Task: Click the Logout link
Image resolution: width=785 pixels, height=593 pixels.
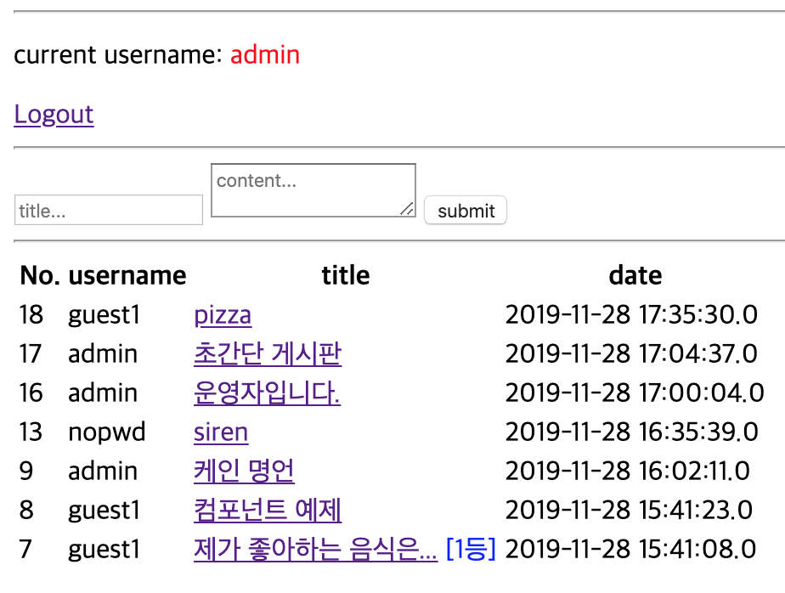Action: (54, 115)
